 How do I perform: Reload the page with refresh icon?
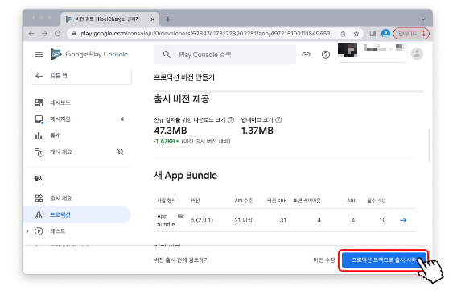(x=58, y=34)
